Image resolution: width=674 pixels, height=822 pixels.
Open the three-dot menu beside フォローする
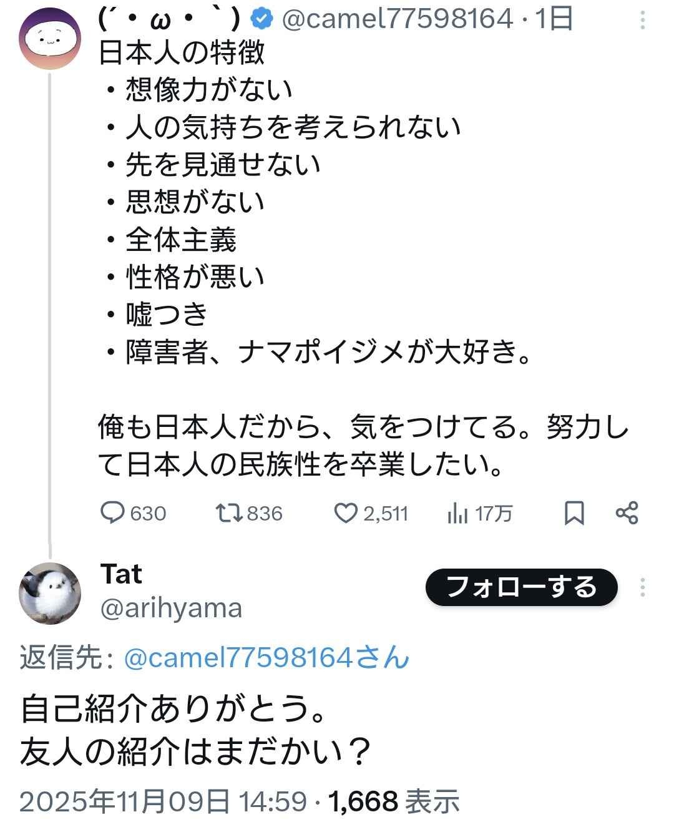tap(643, 587)
